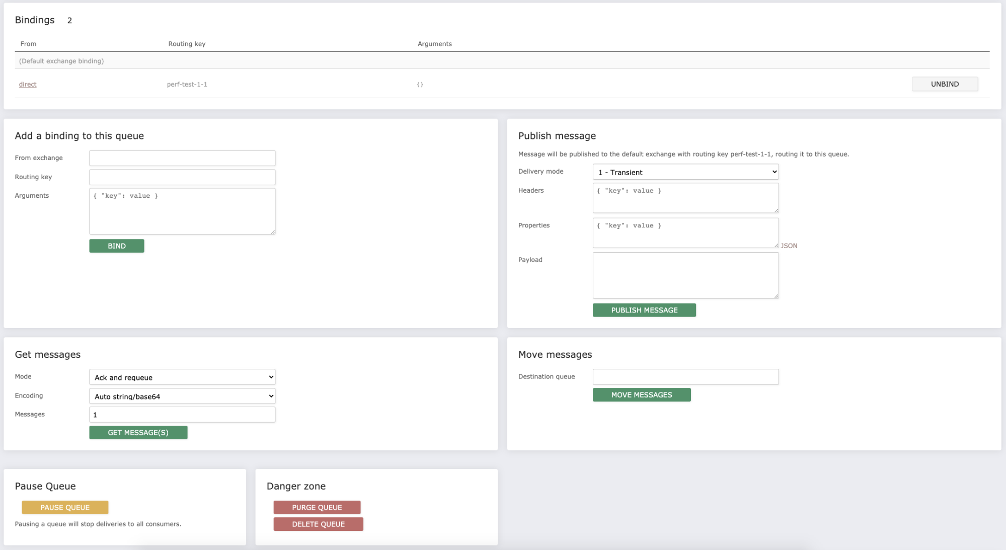Click the Properties text area
Image resolution: width=1006 pixels, height=550 pixels.
tap(685, 232)
